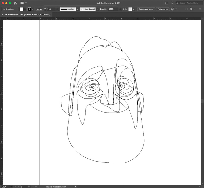Click the horizontal scrollbar right arrow

pyautogui.click(x=199, y=187)
